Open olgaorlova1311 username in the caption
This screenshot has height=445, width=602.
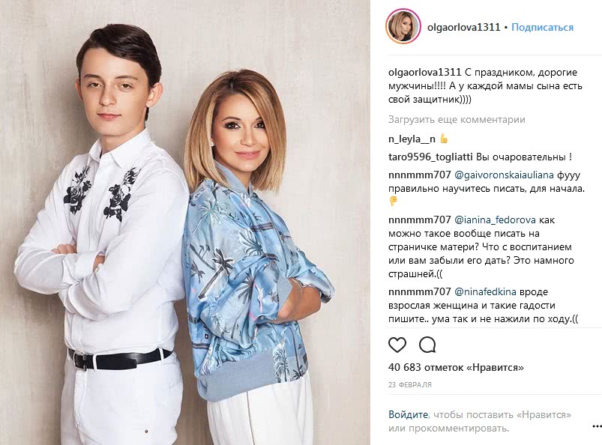click(424, 72)
